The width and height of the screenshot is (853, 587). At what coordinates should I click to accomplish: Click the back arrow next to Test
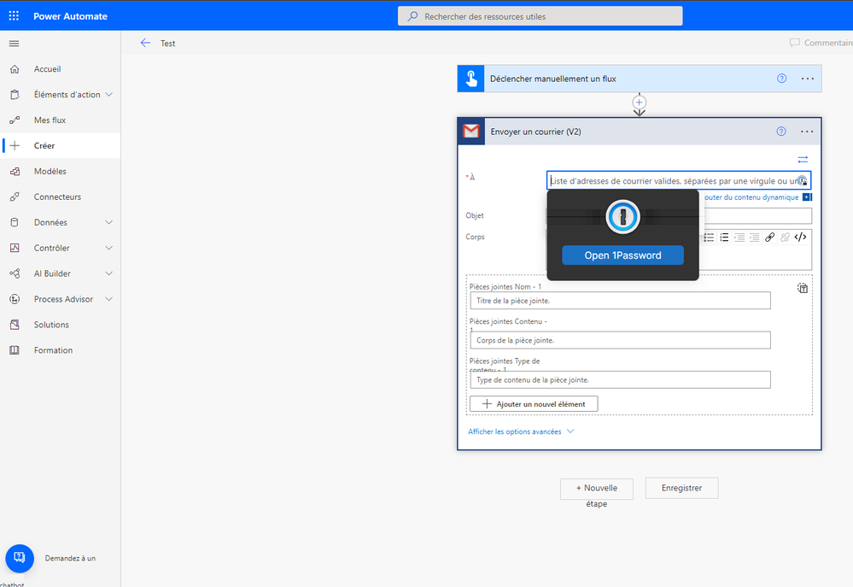pyautogui.click(x=145, y=43)
